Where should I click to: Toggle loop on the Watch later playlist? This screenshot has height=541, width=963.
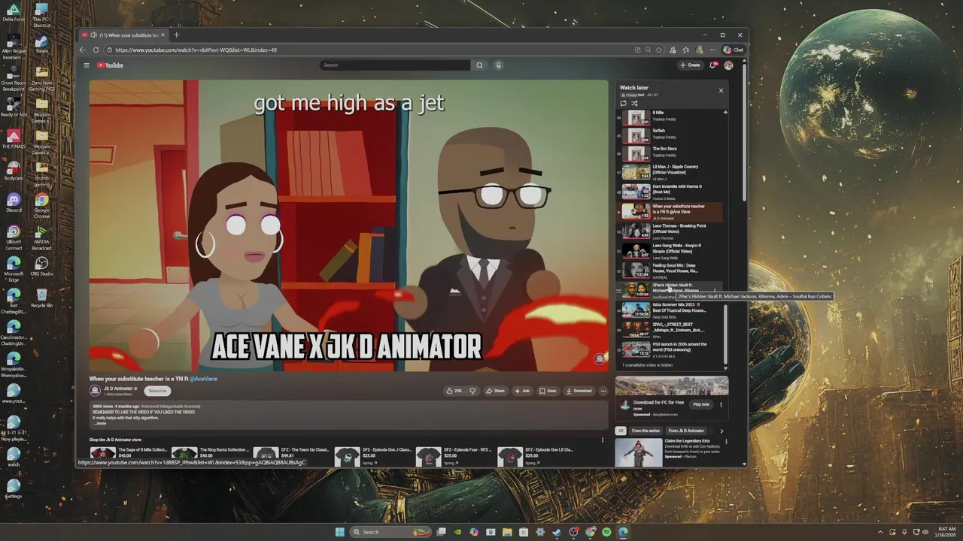click(623, 103)
